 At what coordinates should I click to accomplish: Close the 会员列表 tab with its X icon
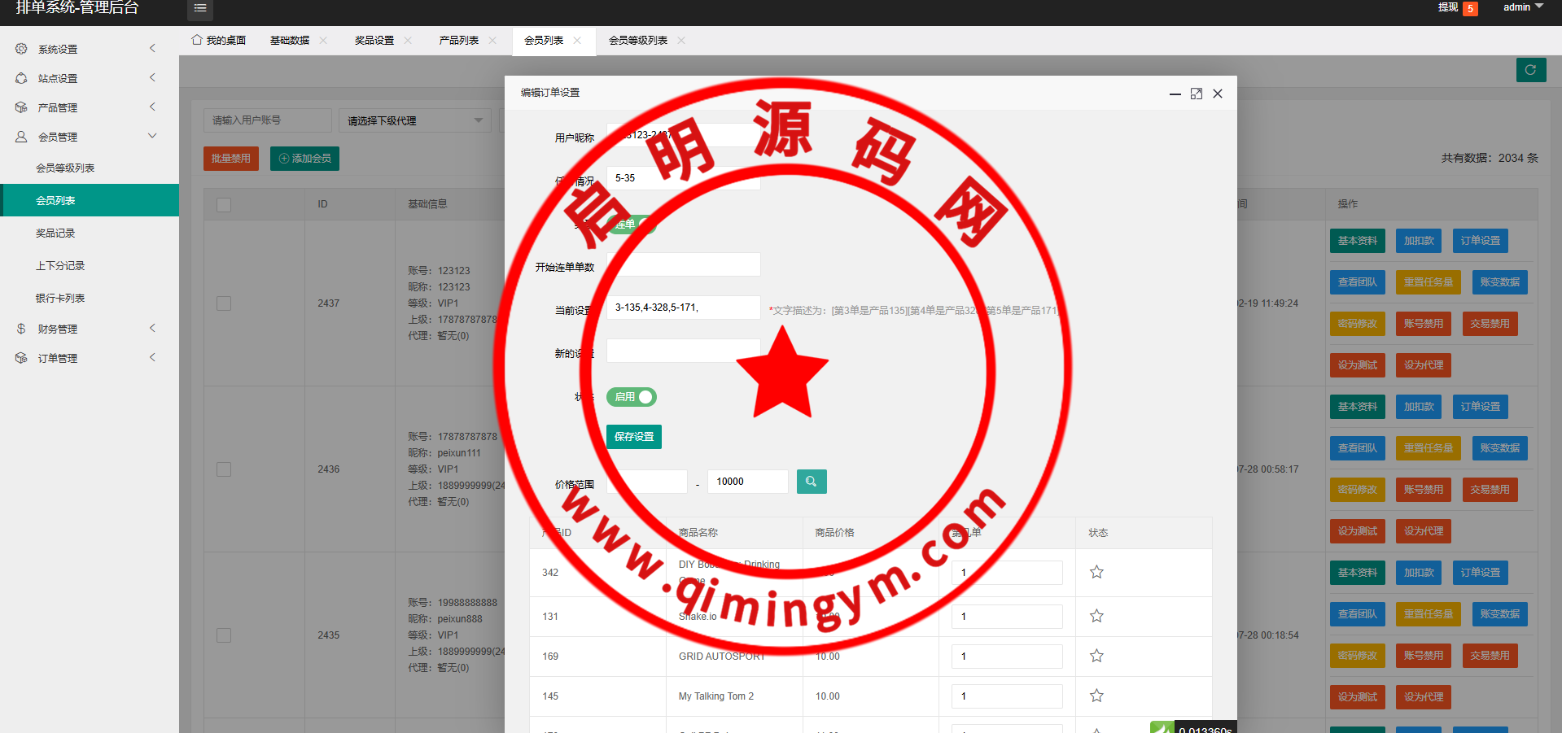577,41
